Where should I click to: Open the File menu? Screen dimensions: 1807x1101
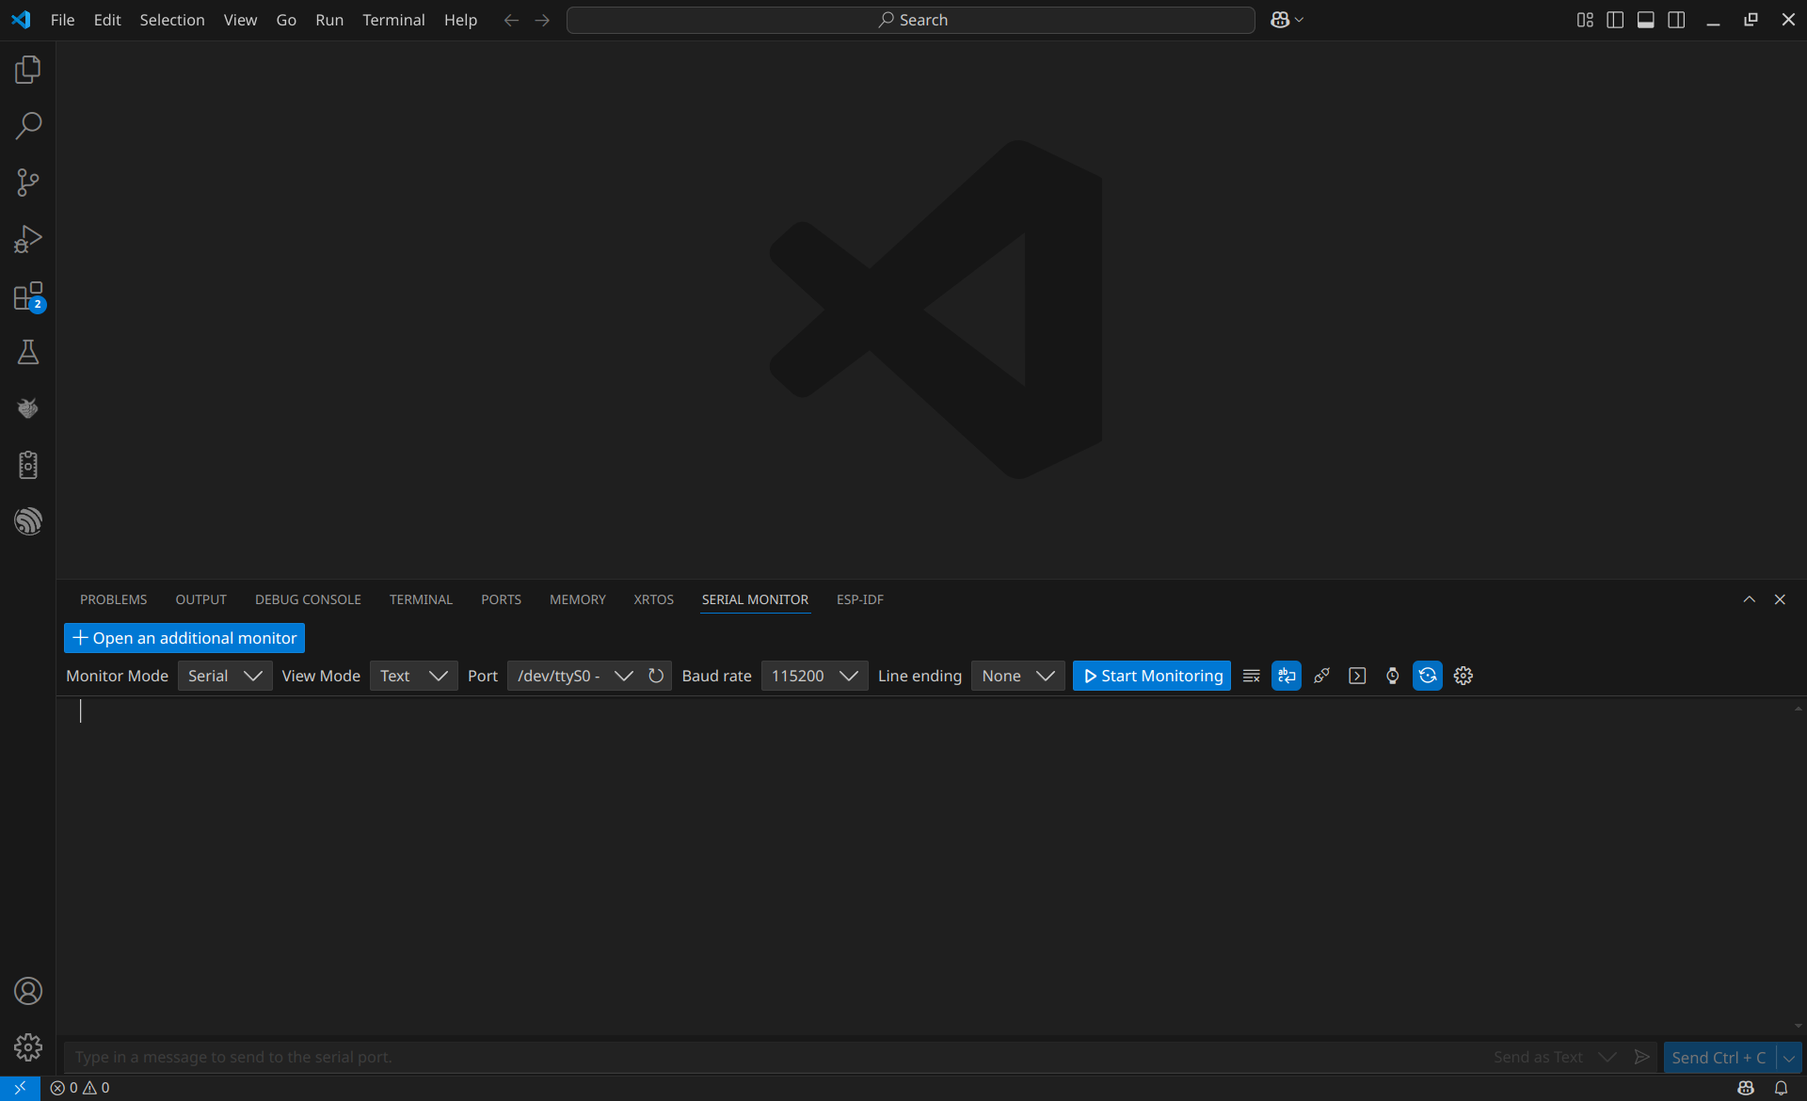tap(62, 20)
